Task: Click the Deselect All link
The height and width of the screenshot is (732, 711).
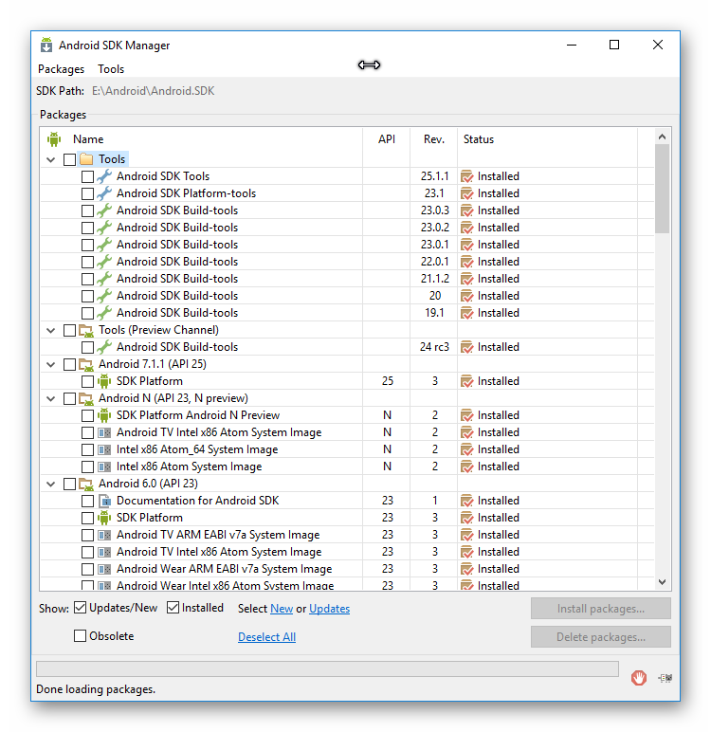Action: 267,637
